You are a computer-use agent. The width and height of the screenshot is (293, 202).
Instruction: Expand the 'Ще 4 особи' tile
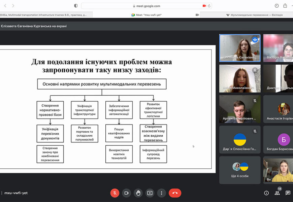[240, 170]
